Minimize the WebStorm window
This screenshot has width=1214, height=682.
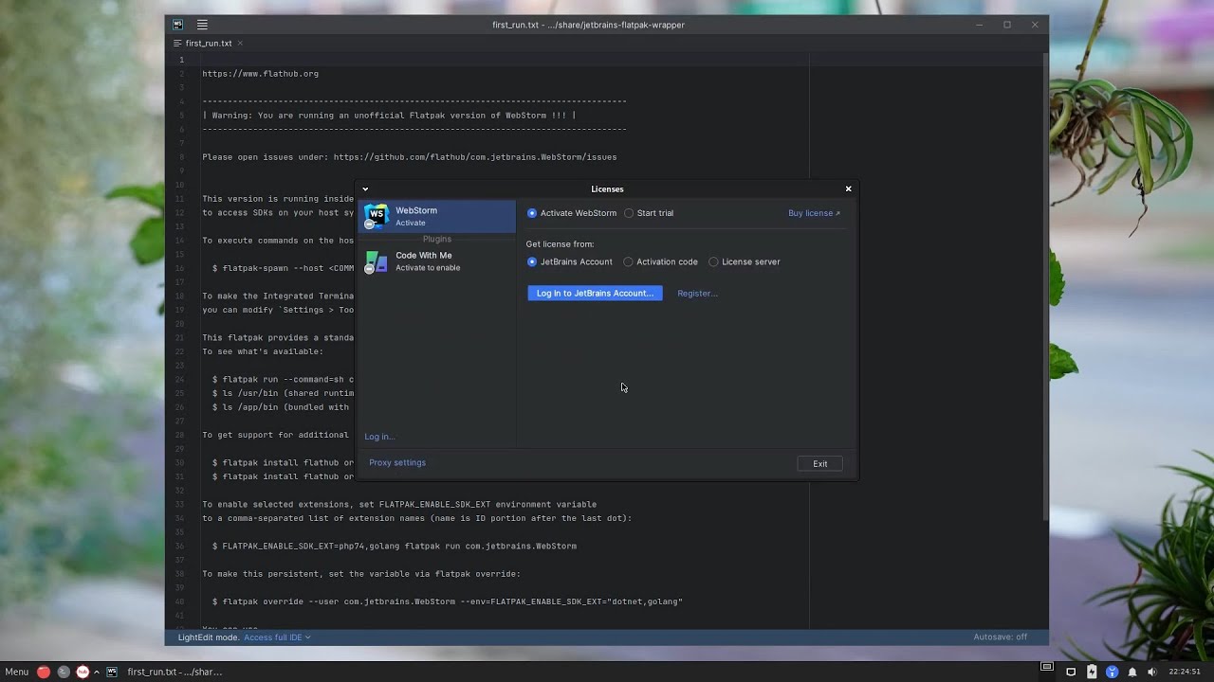click(x=980, y=25)
